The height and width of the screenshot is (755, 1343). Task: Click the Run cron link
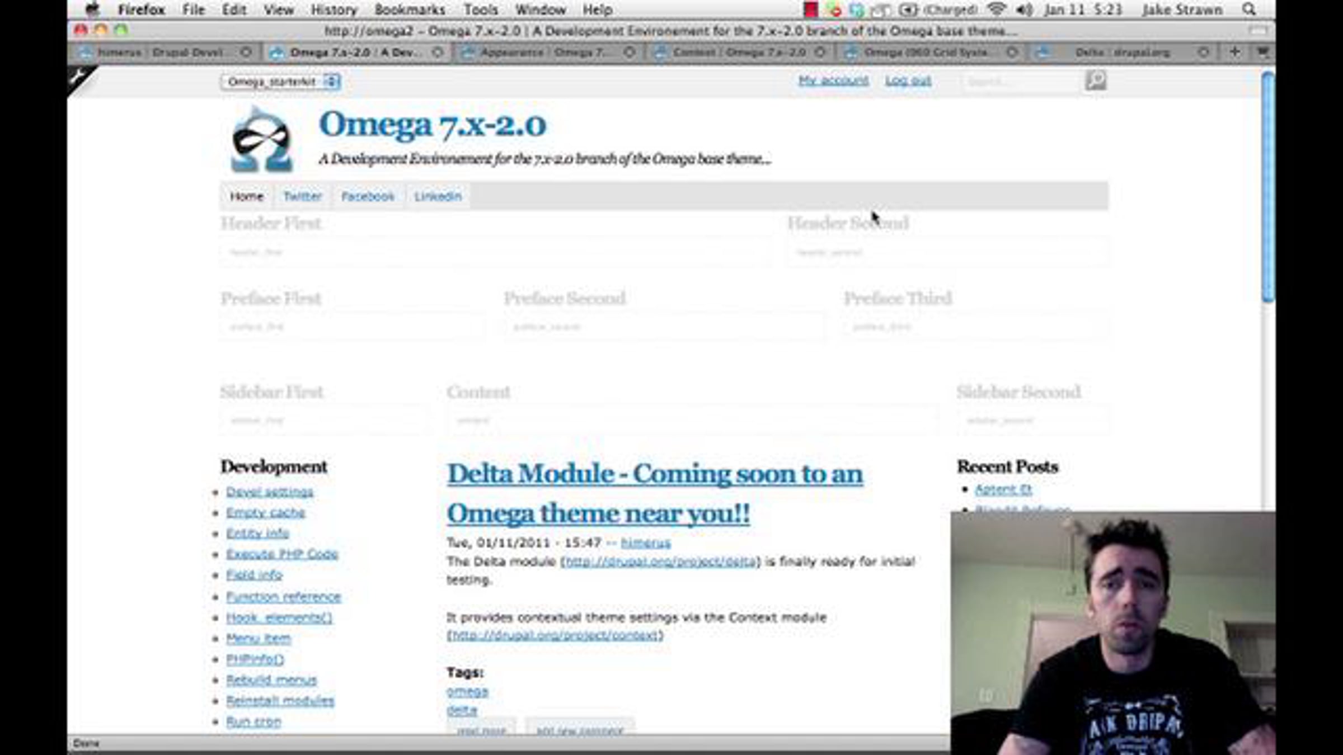253,721
